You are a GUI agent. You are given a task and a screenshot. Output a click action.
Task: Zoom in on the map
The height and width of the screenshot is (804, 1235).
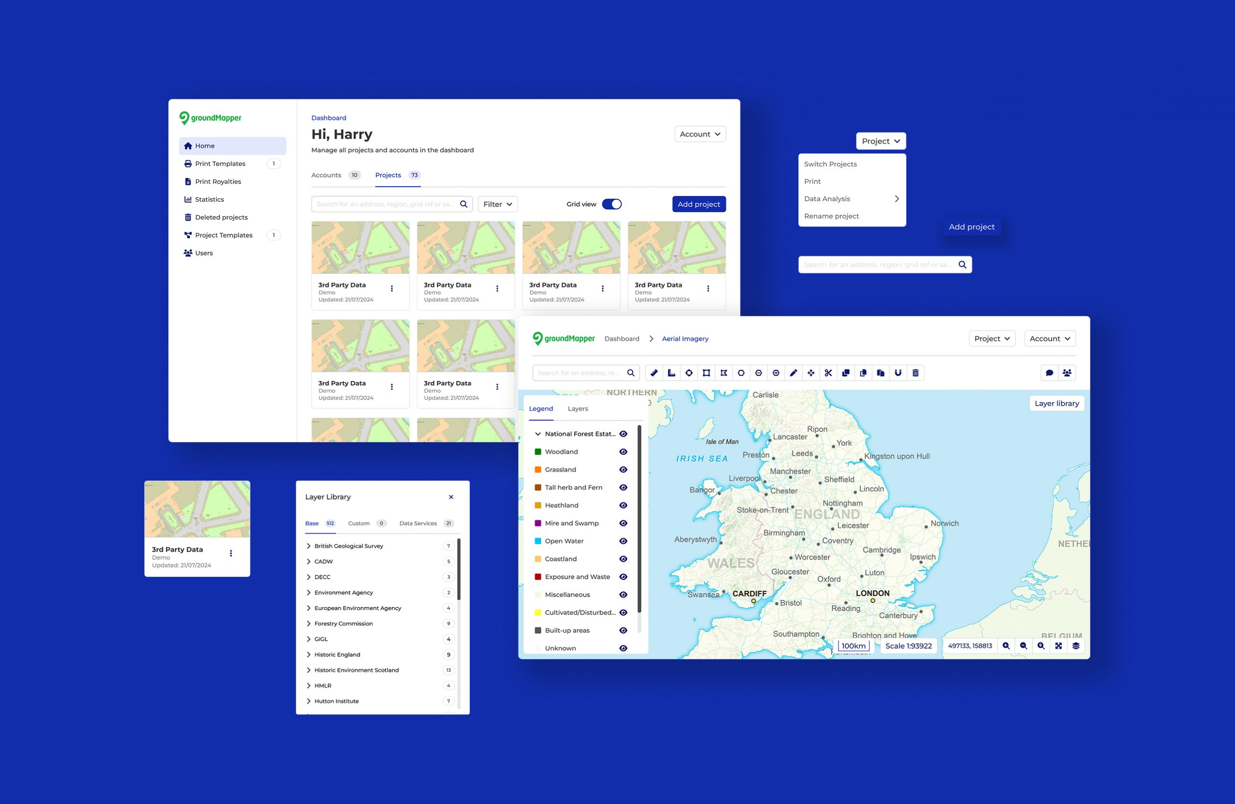pos(1006,646)
